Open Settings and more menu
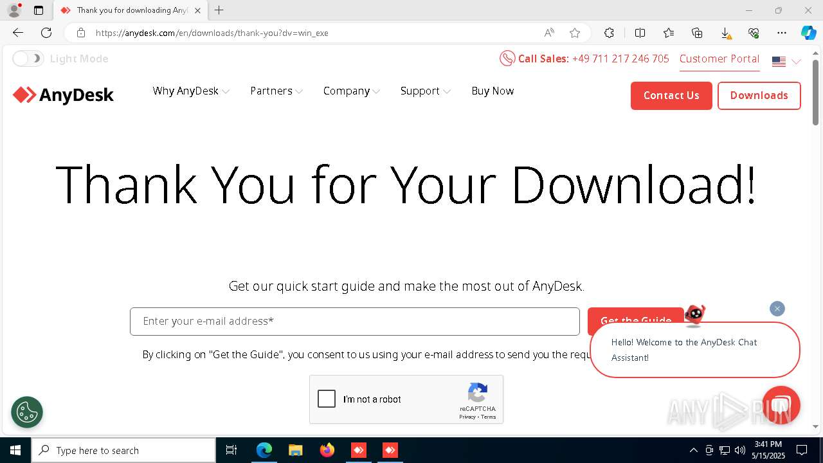Image resolution: width=823 pixels, height=463 pixels. pos(782,33)
